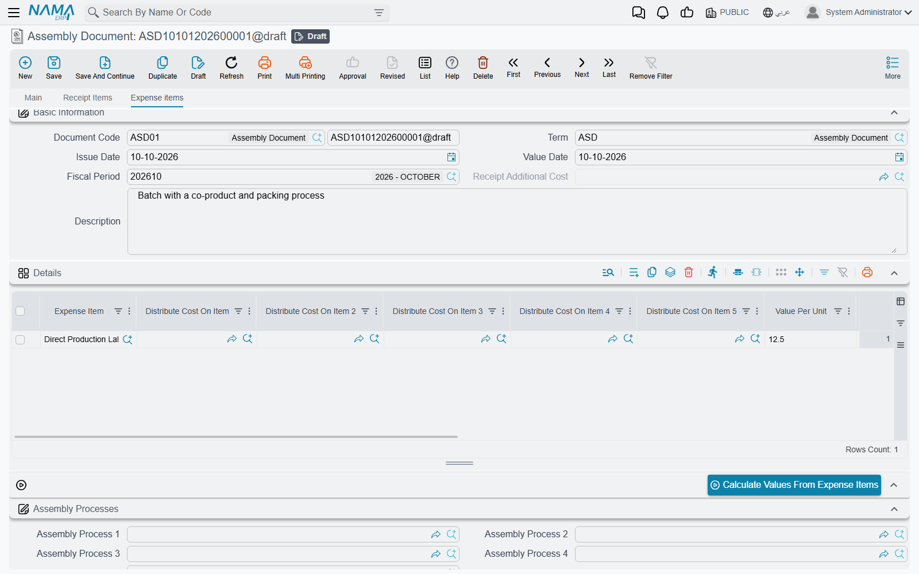Collapse the Basic Information section

[894, 113]
